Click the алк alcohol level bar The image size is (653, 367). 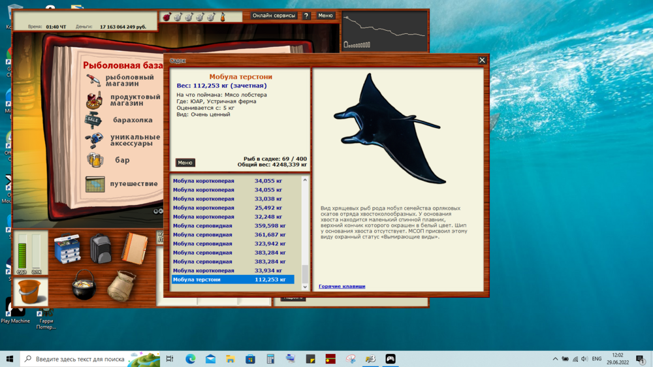(36, 251)
